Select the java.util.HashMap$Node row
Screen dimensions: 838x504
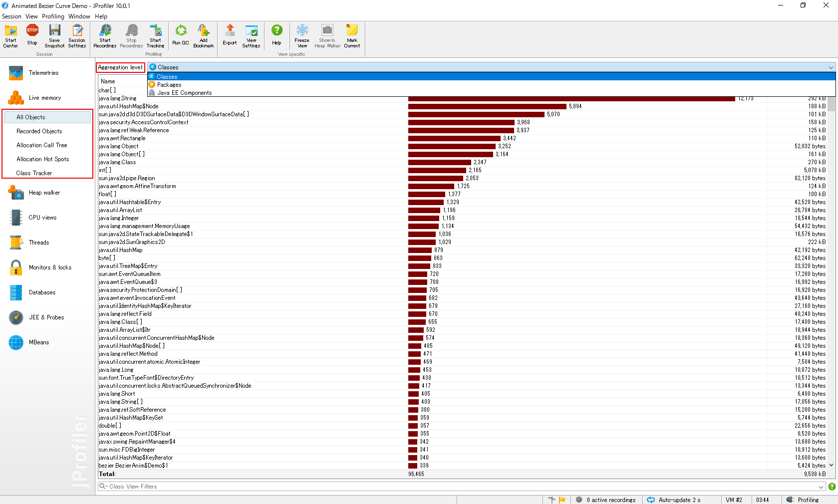point(462,106)
